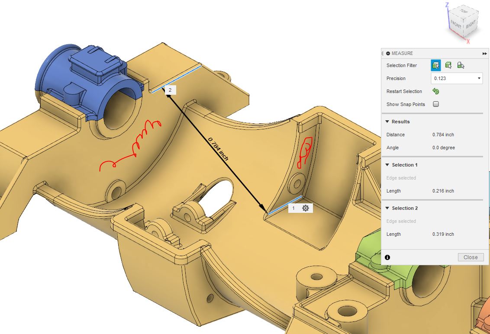The image size is (490, 334).
Task: Collapse the Selection 2 section
Action: pyautogui.click(x=387, y=208)
